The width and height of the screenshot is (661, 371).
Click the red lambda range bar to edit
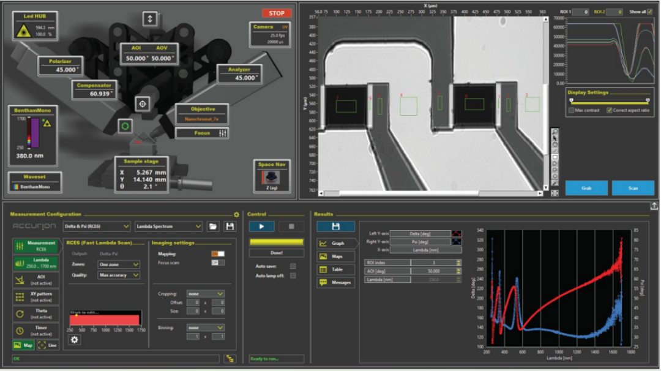click(x=105, y=320)
